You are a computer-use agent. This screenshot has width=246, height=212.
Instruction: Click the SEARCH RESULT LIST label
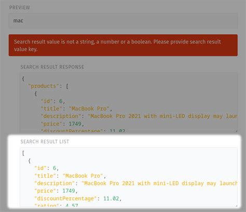(x=45, y=142)
